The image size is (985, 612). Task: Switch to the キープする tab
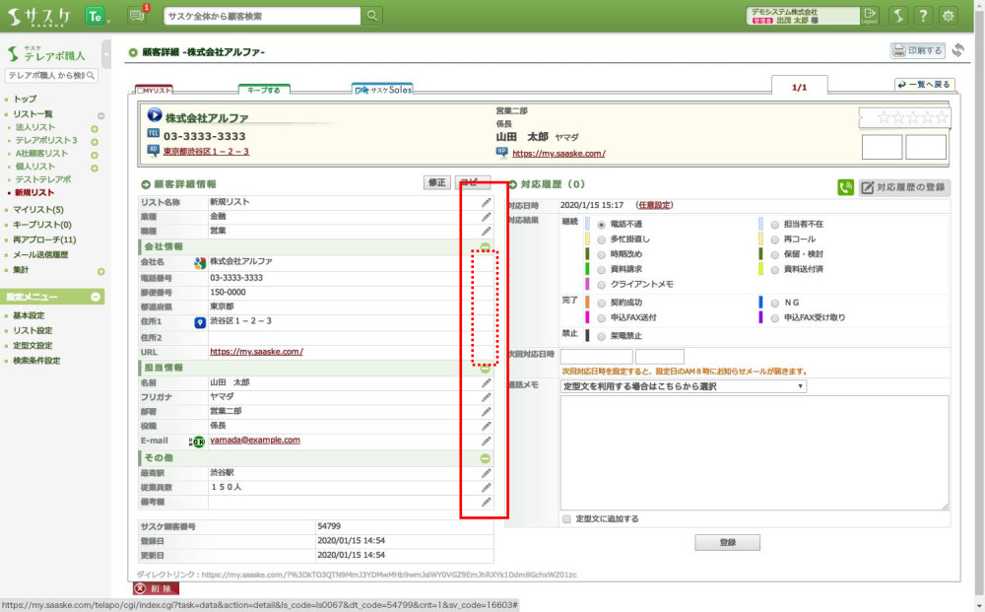point(263,90)
